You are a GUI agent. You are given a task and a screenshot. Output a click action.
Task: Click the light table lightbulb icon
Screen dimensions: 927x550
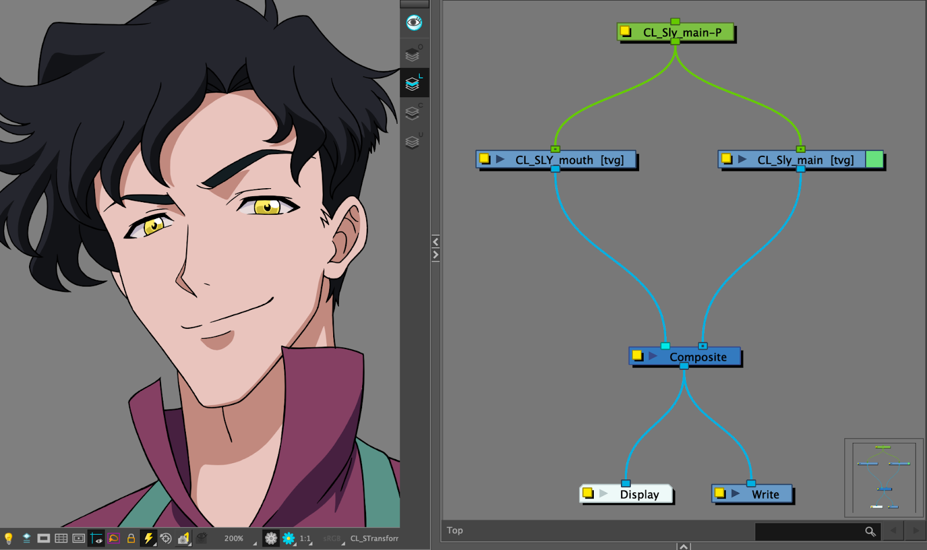coord(9,538)
